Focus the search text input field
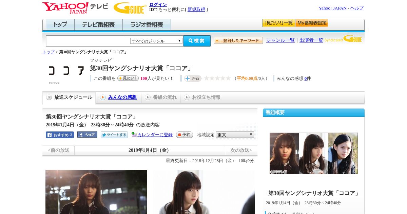 [x=88, y=41]
